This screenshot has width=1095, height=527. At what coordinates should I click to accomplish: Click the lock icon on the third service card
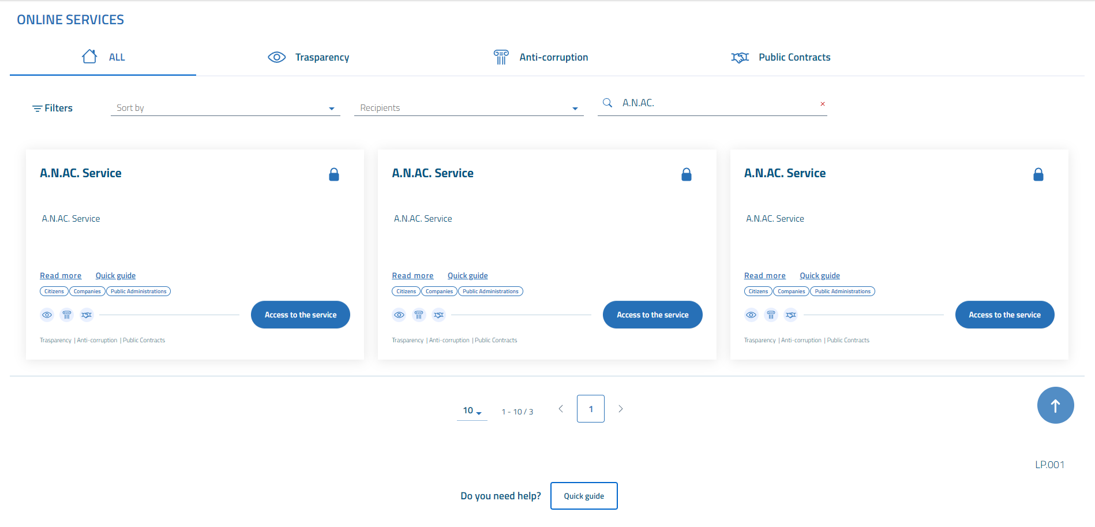click(1038, 174)
